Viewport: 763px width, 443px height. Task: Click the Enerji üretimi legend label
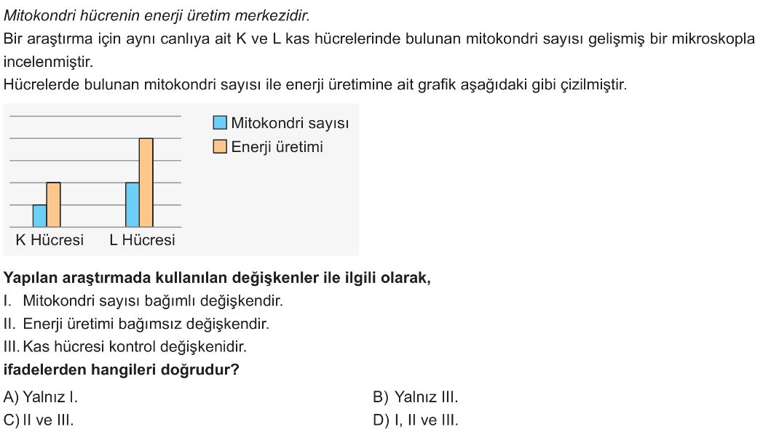click(277, 147)
